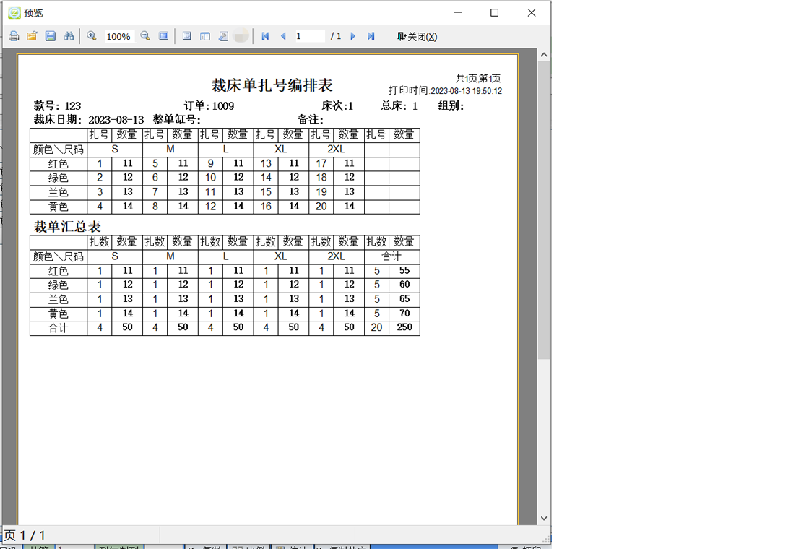Jump to the first page
This screenshot has width=809, height=549.
265,35
